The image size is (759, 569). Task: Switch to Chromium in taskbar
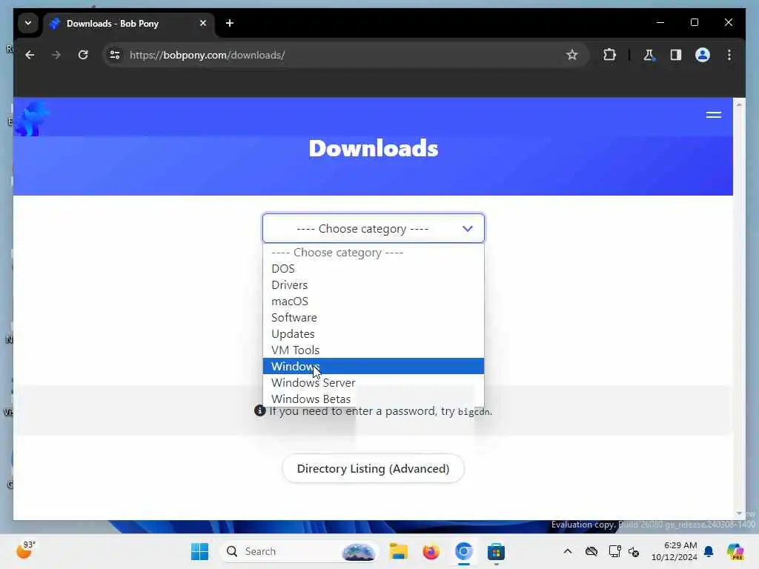(x=463, y=551)
